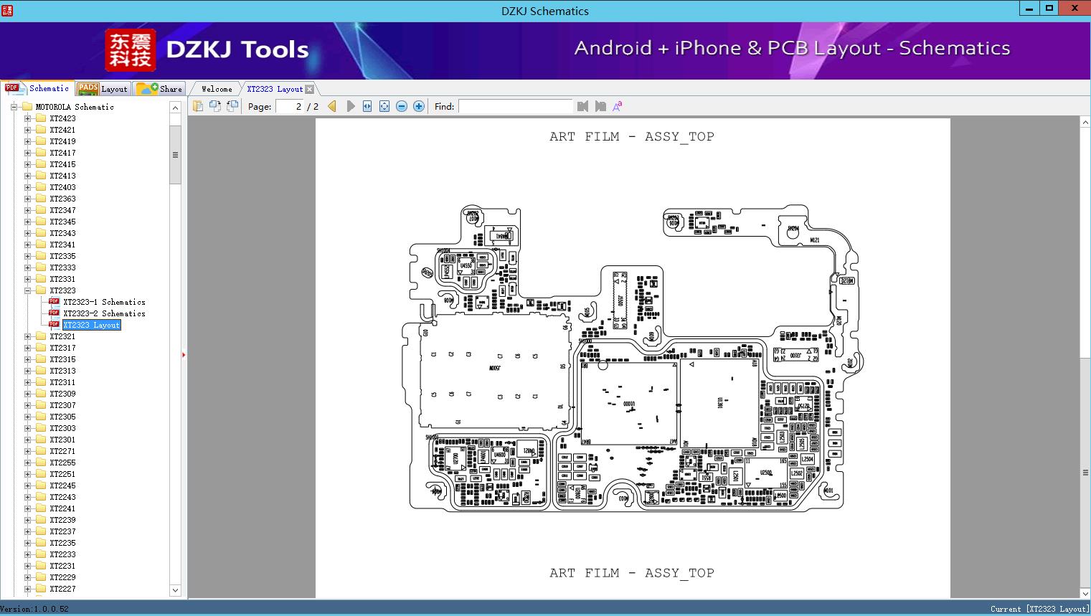Select the XT2323 Layout document tab
1091x616 pixels.
point(275,89)
